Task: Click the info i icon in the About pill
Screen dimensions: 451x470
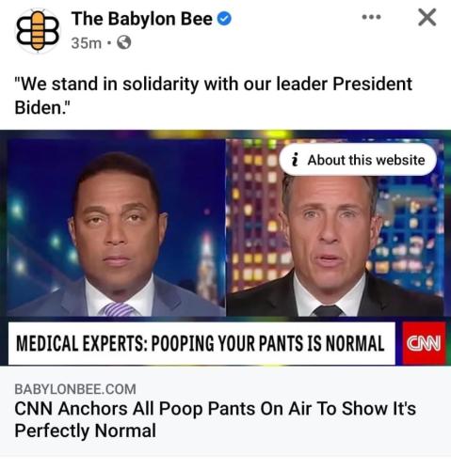Action: coord(295,160)
